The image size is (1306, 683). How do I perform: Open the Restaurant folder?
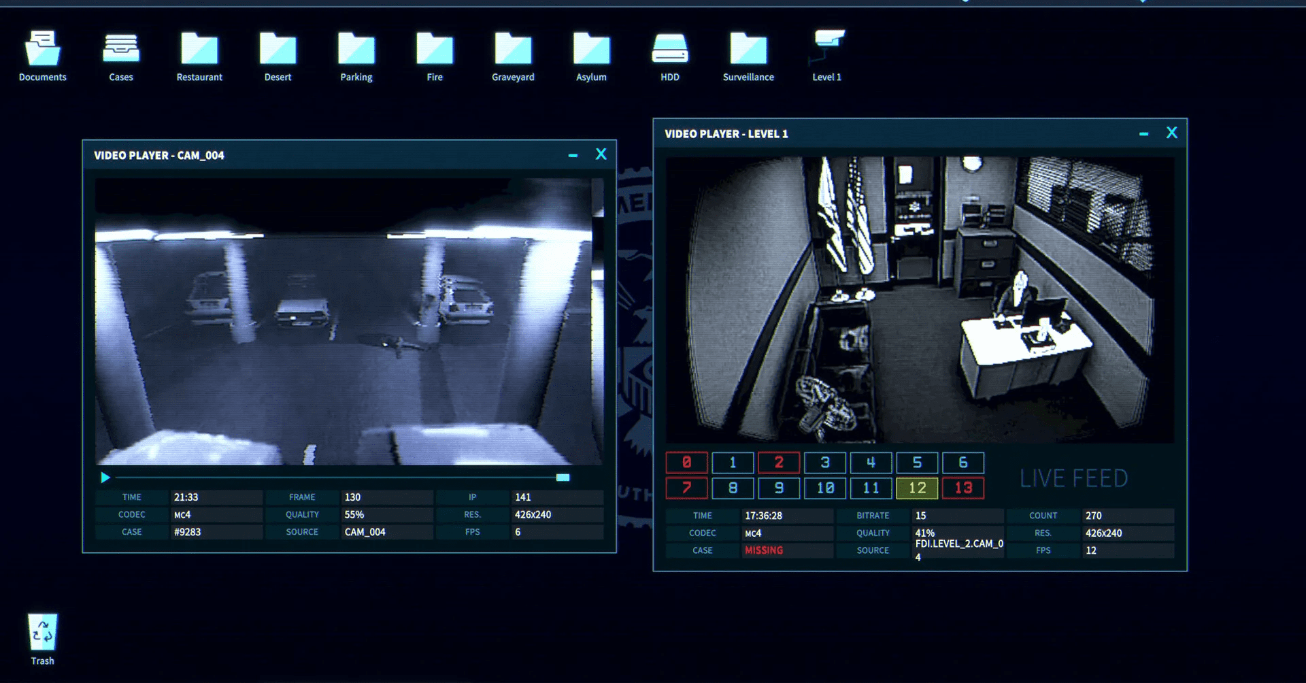[x=199, y=49]
